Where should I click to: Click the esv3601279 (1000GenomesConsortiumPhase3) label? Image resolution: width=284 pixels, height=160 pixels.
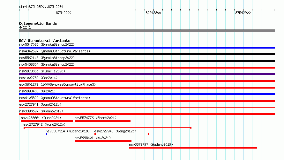(x=57, y=84)
